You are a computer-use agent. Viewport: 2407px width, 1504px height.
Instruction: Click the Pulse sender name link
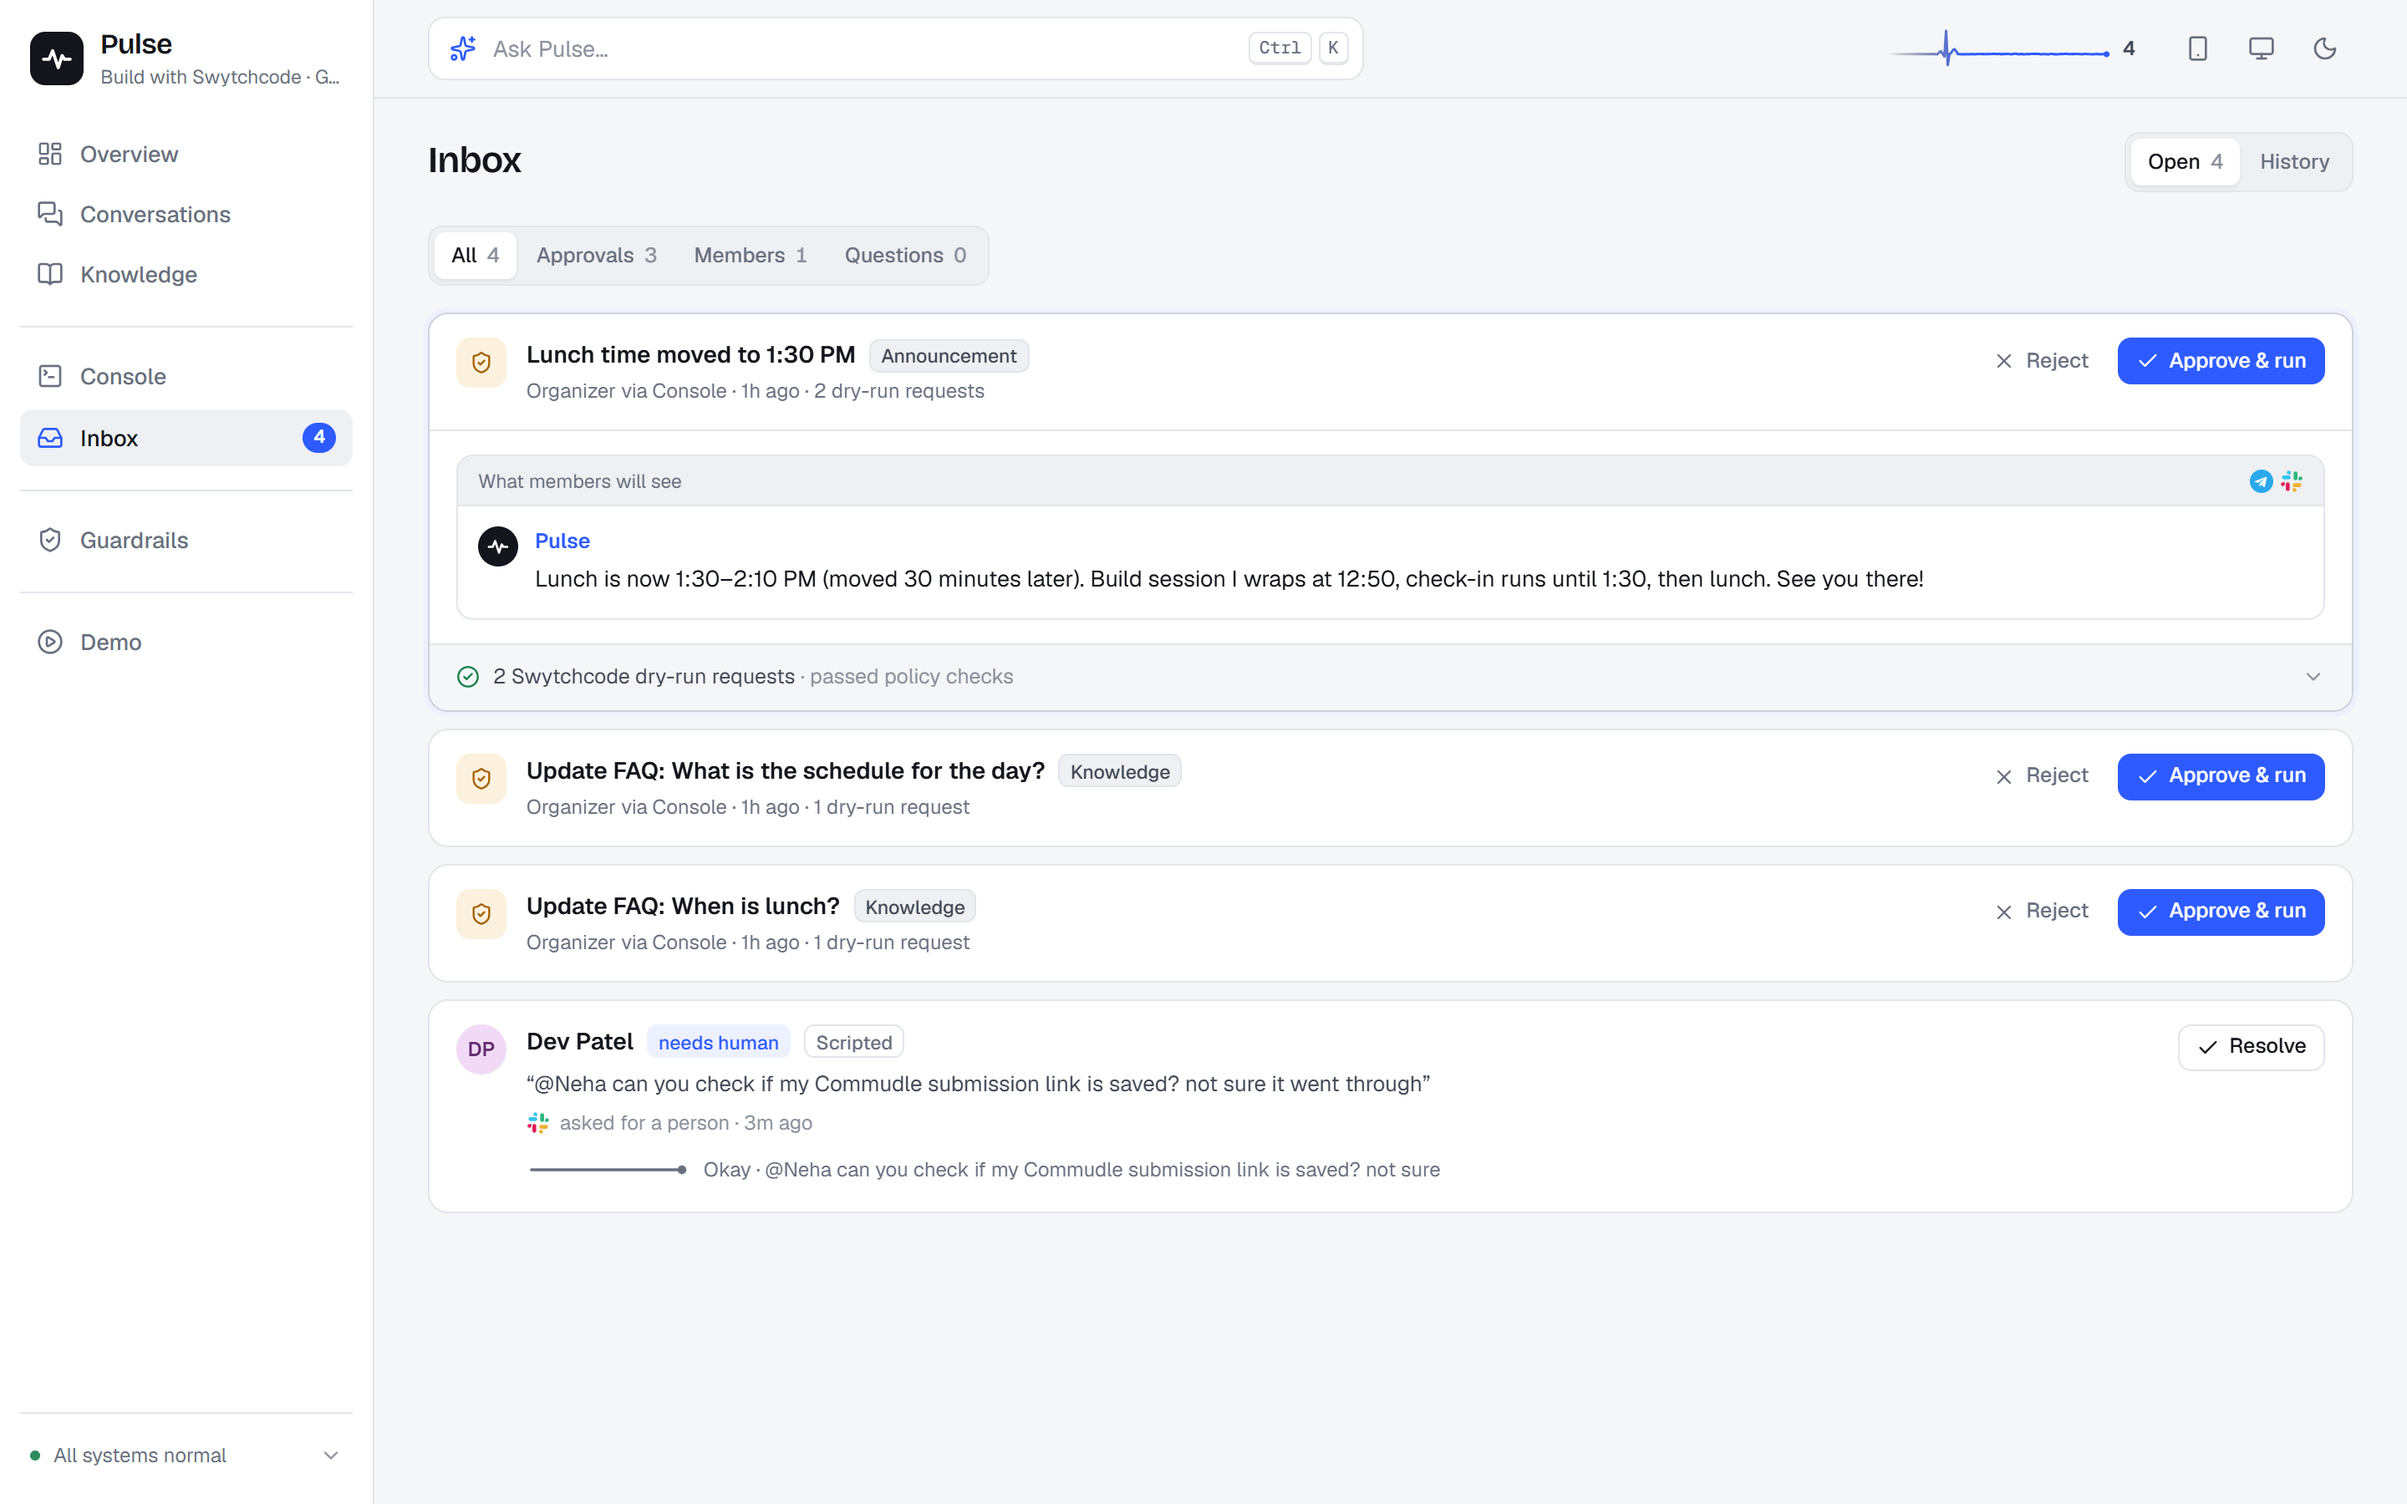562,541
